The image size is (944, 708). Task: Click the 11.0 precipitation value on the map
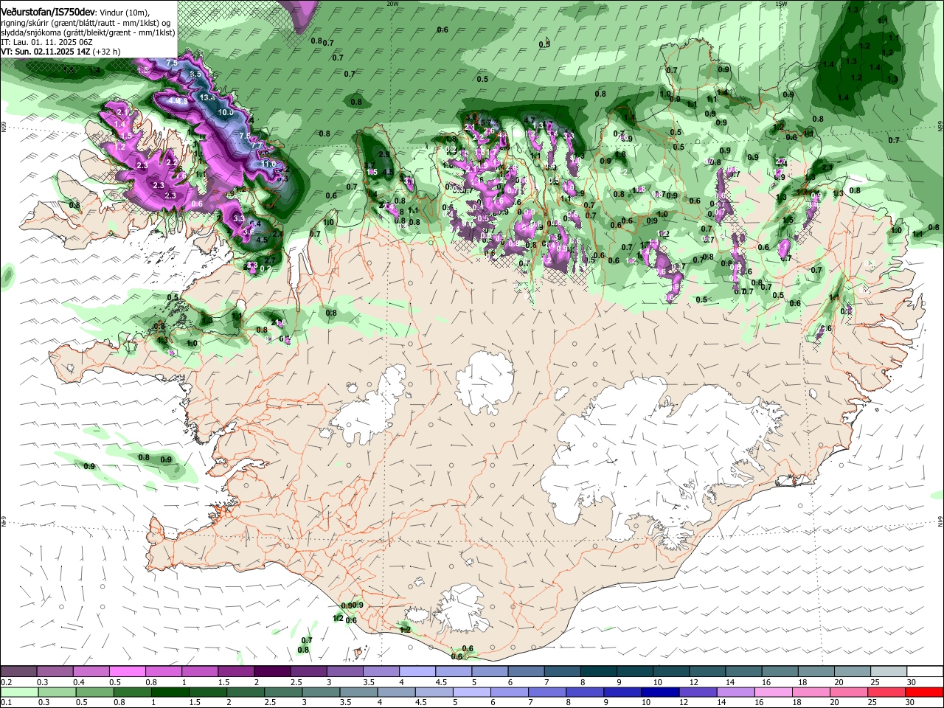click(268, 164)
